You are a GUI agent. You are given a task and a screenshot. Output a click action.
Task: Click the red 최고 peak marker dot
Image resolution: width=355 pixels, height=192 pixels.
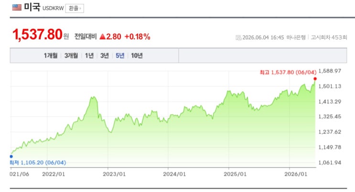pos(315,79)
